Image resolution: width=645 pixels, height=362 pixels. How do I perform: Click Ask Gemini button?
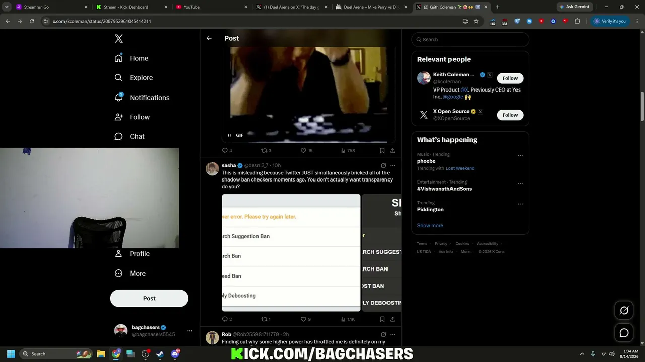click(x=574, y=7)
